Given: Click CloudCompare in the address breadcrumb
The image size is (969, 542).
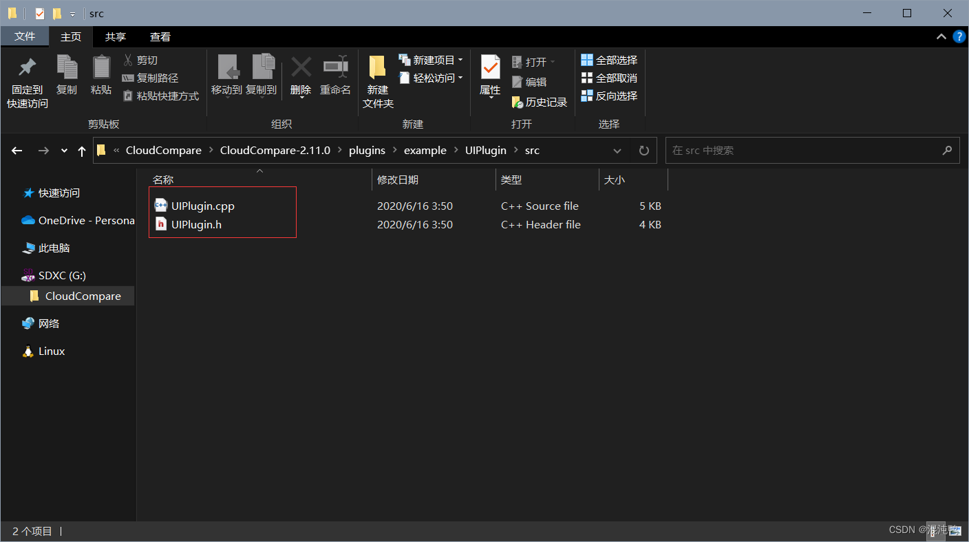Looking at the screenshot, I should point(164,151).
